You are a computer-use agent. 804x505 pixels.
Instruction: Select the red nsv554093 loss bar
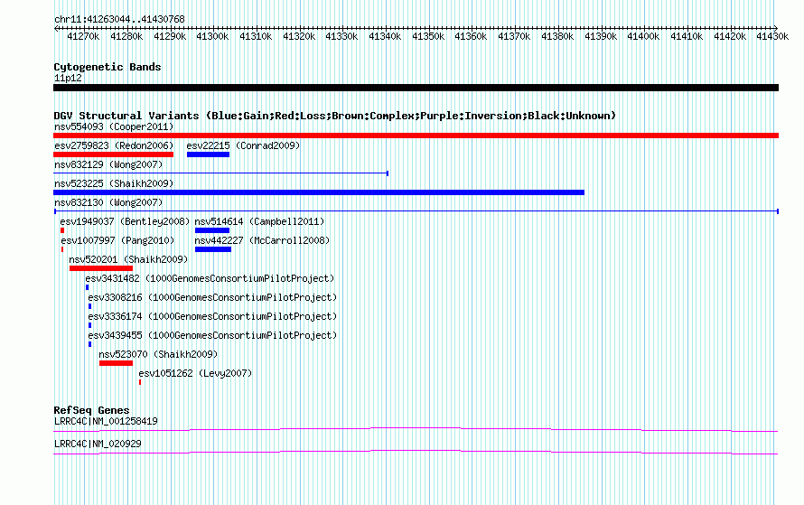click(416, 136)
